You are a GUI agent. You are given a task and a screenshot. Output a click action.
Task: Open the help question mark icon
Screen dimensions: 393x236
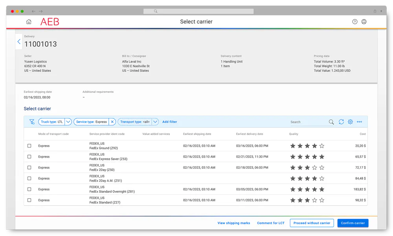(354, 22)
